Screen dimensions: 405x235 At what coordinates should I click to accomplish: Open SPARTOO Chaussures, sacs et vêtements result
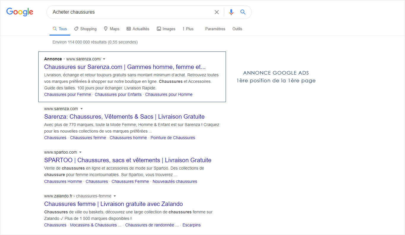click(128, 160)
